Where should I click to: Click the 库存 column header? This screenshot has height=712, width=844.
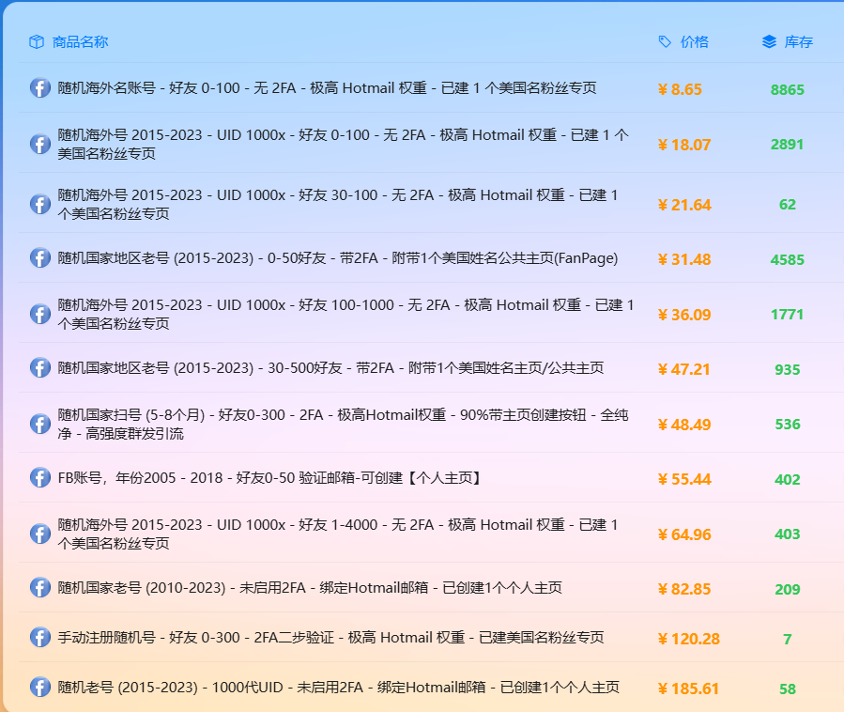point(798,42)
